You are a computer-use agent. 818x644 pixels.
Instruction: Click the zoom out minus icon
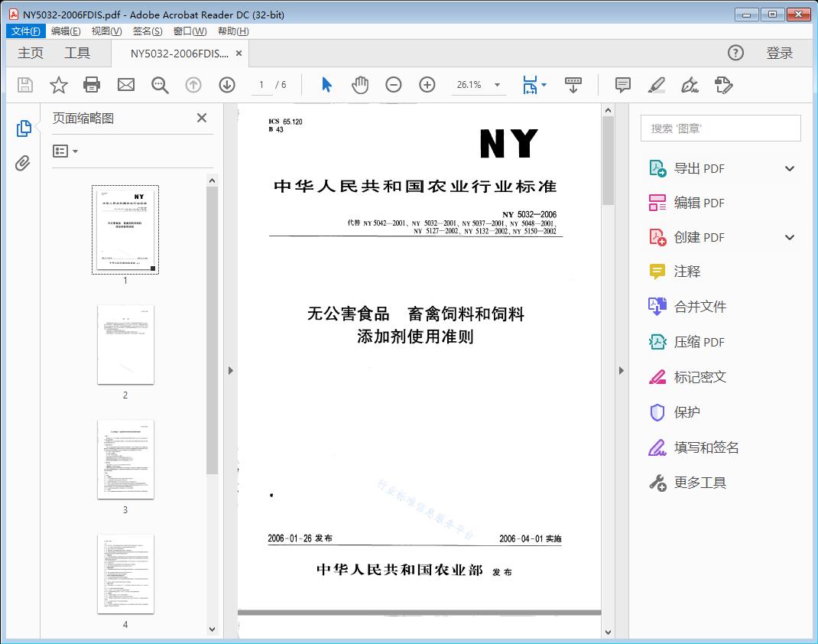[394, 85]
